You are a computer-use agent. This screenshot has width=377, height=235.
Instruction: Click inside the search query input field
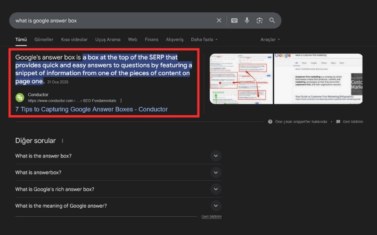(113, 21)
